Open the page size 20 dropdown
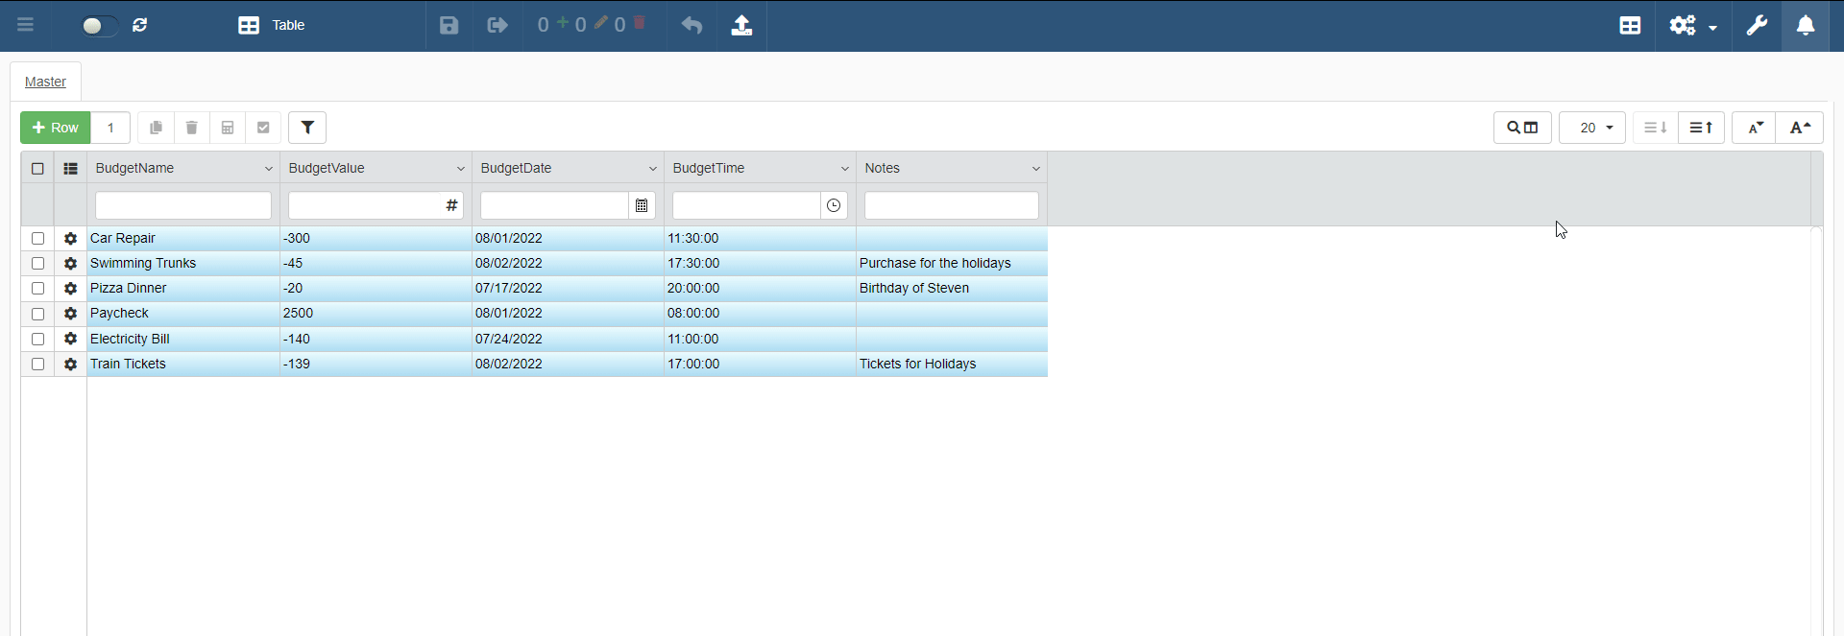 pyautogui.click(x=1592, y=128)
